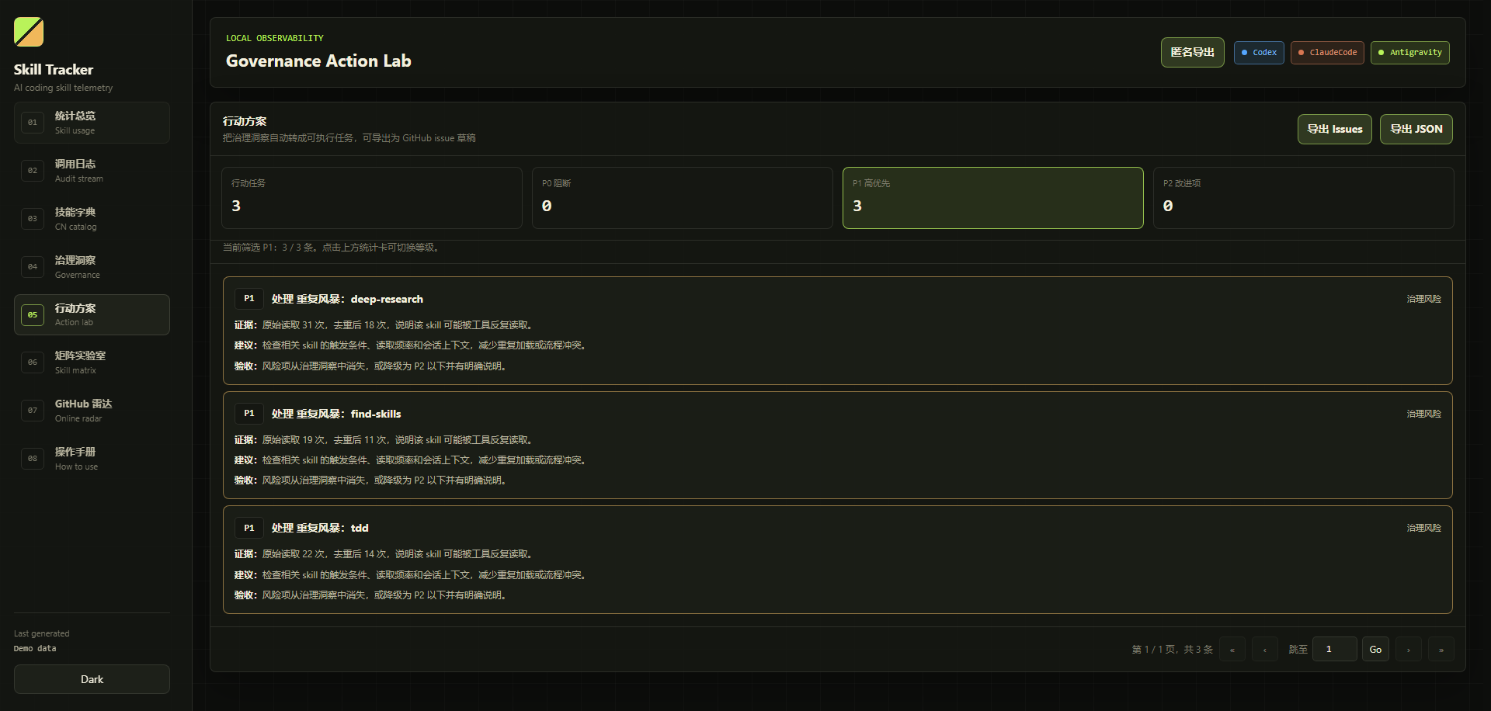
Task: Click the 匿名导出 button
Action: [1192, 52]
